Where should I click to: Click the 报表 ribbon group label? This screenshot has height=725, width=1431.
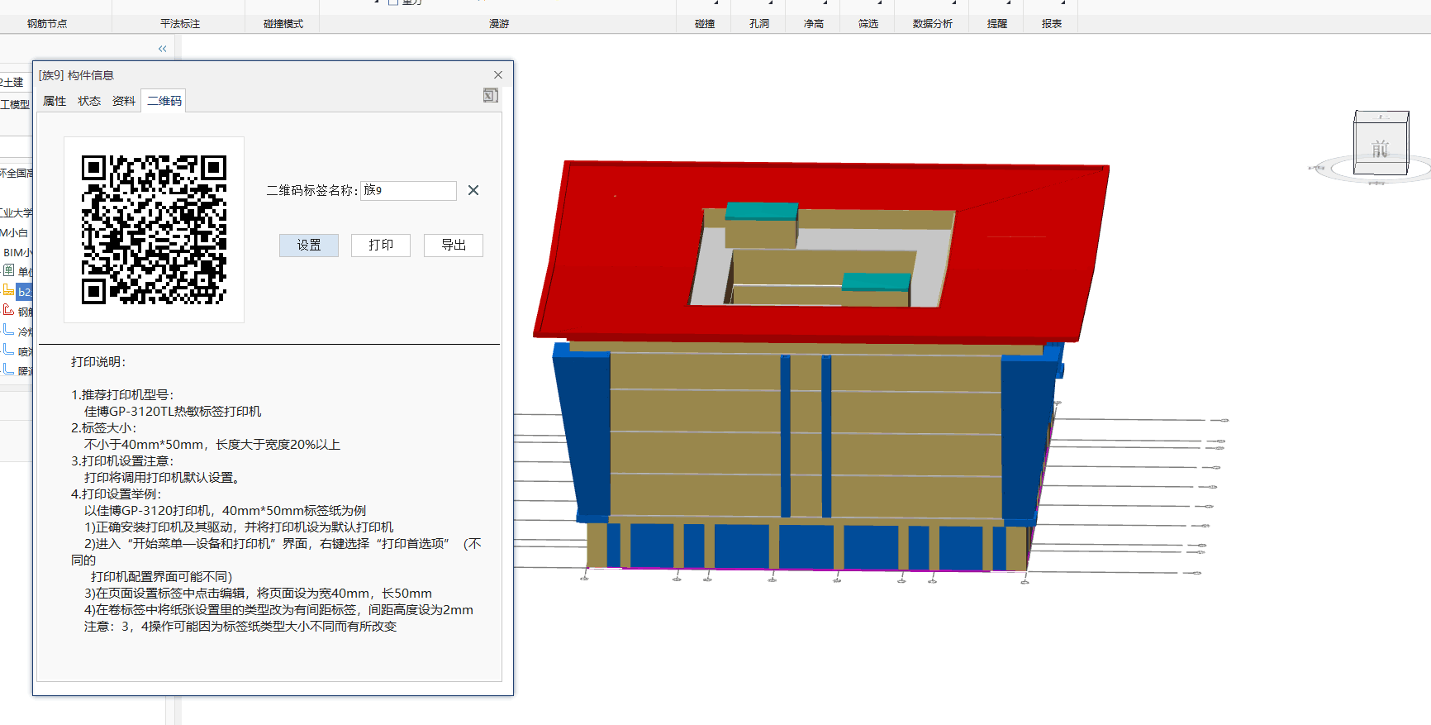coord(1052,24)
